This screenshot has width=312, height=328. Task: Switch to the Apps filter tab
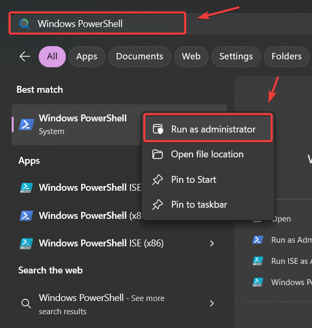tap(86, 57)
